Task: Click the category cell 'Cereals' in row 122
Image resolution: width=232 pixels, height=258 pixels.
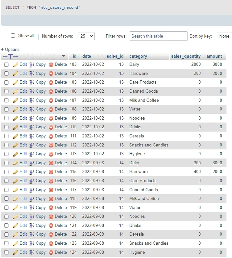Action: (136, 234)
